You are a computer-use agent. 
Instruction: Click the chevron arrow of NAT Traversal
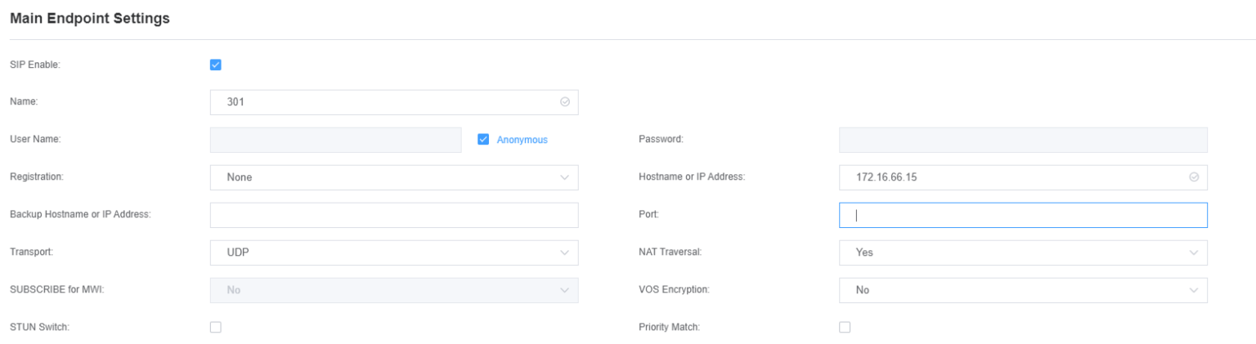pos(1194,252)
